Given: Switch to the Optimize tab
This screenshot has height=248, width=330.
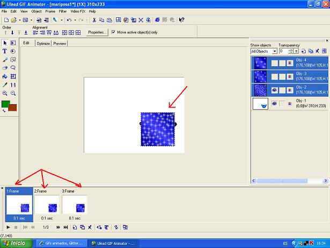Looking at the screenshot, I should pyautogui.click(x=43, y=44).
